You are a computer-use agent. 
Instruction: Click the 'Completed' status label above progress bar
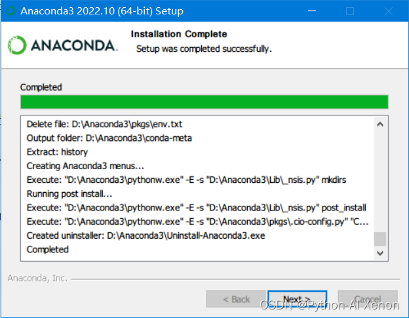click(x=41, y=87)
